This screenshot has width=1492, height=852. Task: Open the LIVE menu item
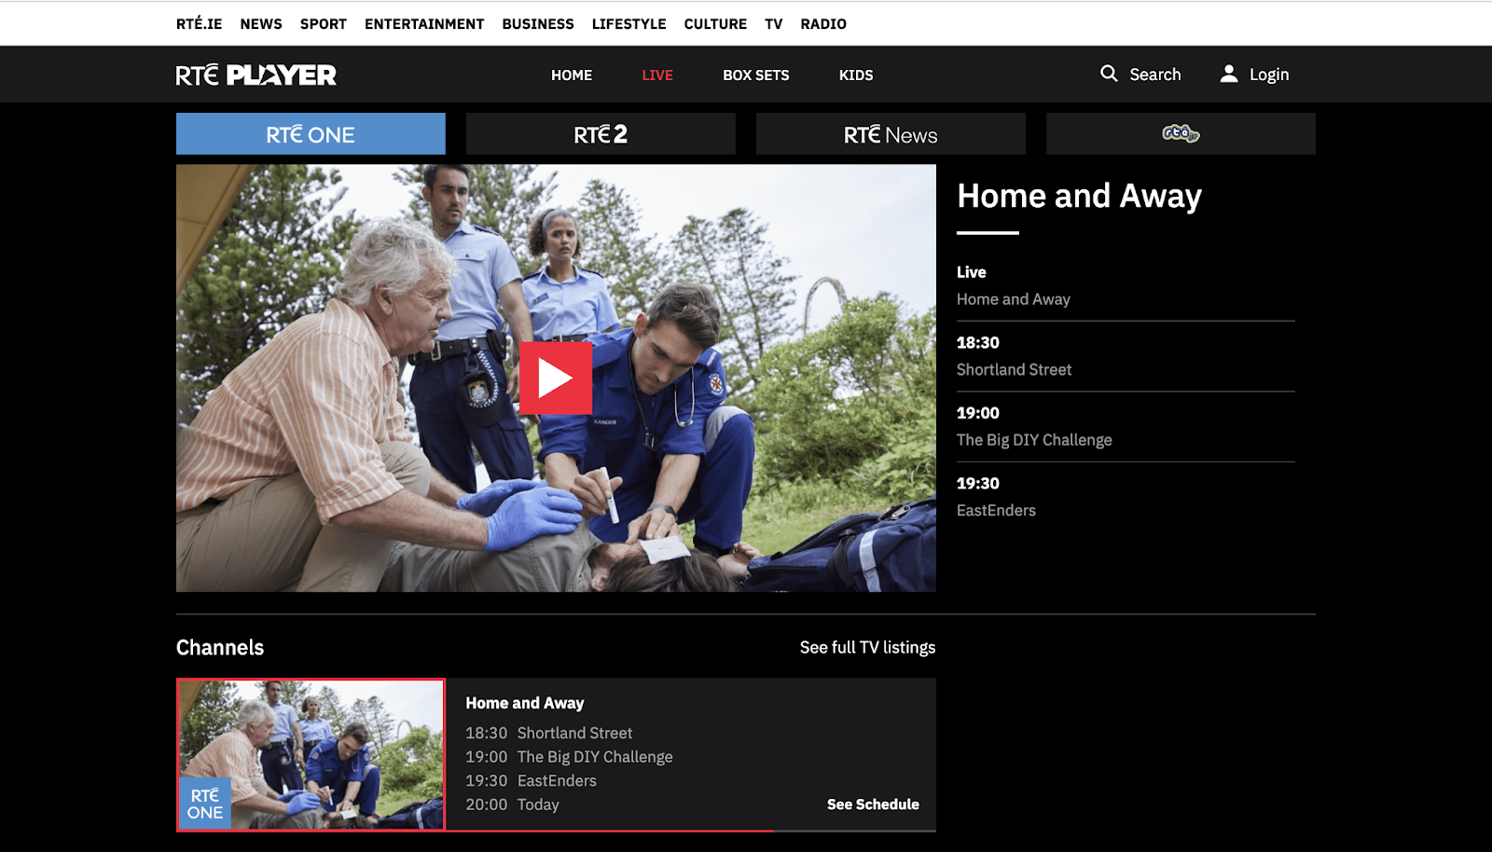tap(657, 76)
